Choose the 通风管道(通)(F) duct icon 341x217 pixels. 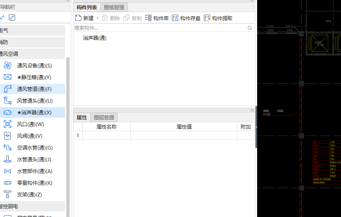pyautogui.click(x=8, y=89)
